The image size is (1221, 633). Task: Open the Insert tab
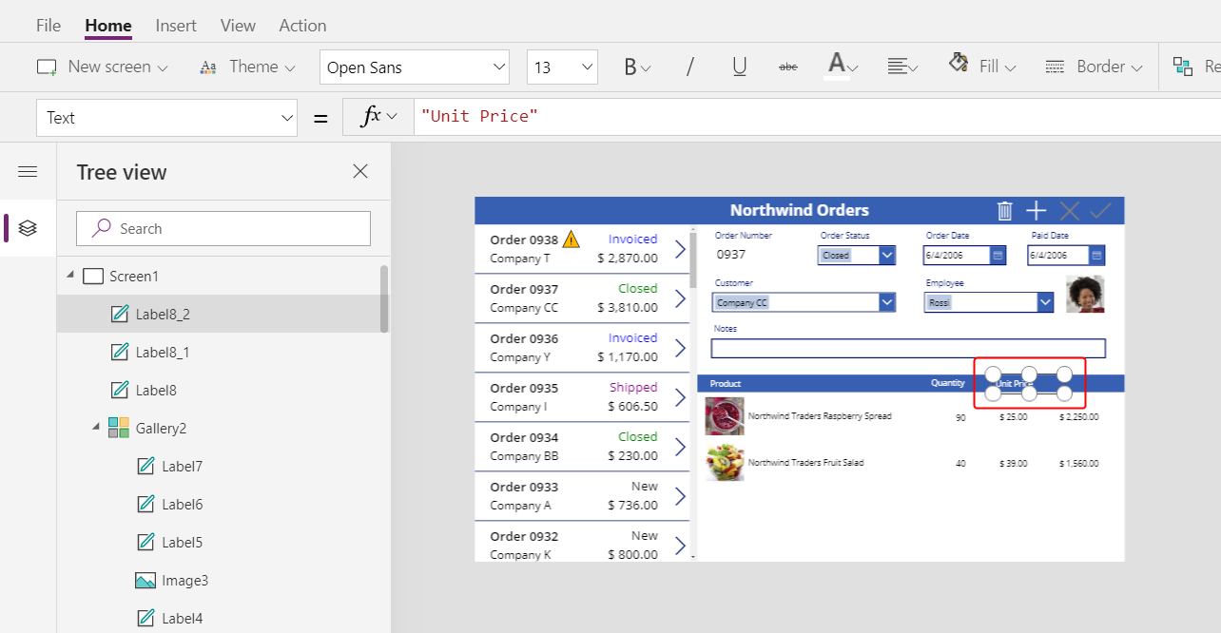(176, 26)
